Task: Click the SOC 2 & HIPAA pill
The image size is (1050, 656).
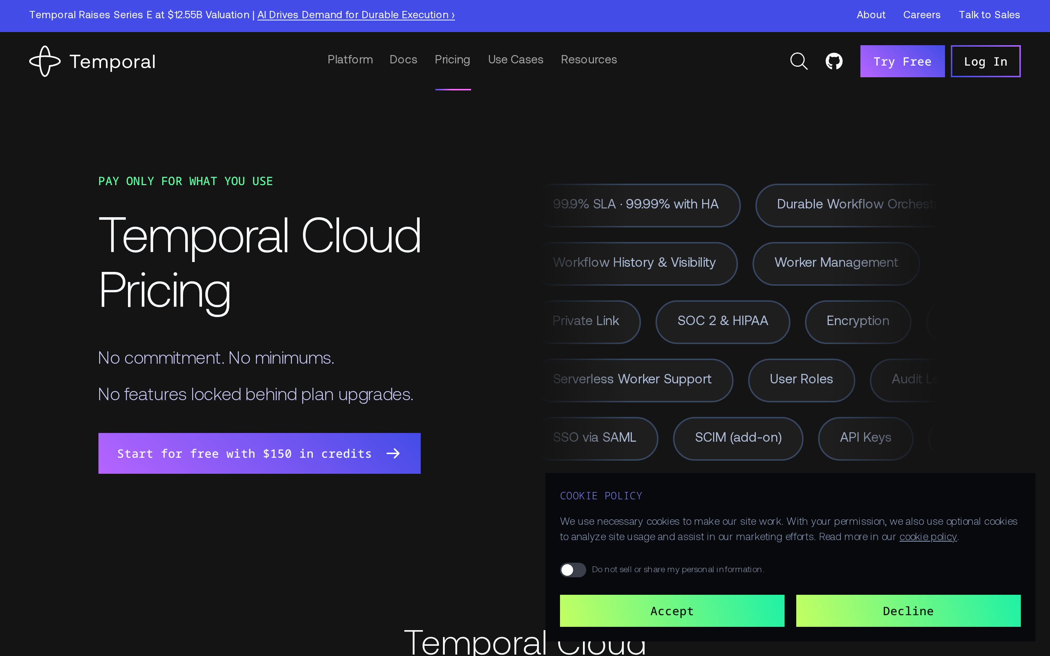Action: coord(722,321)
